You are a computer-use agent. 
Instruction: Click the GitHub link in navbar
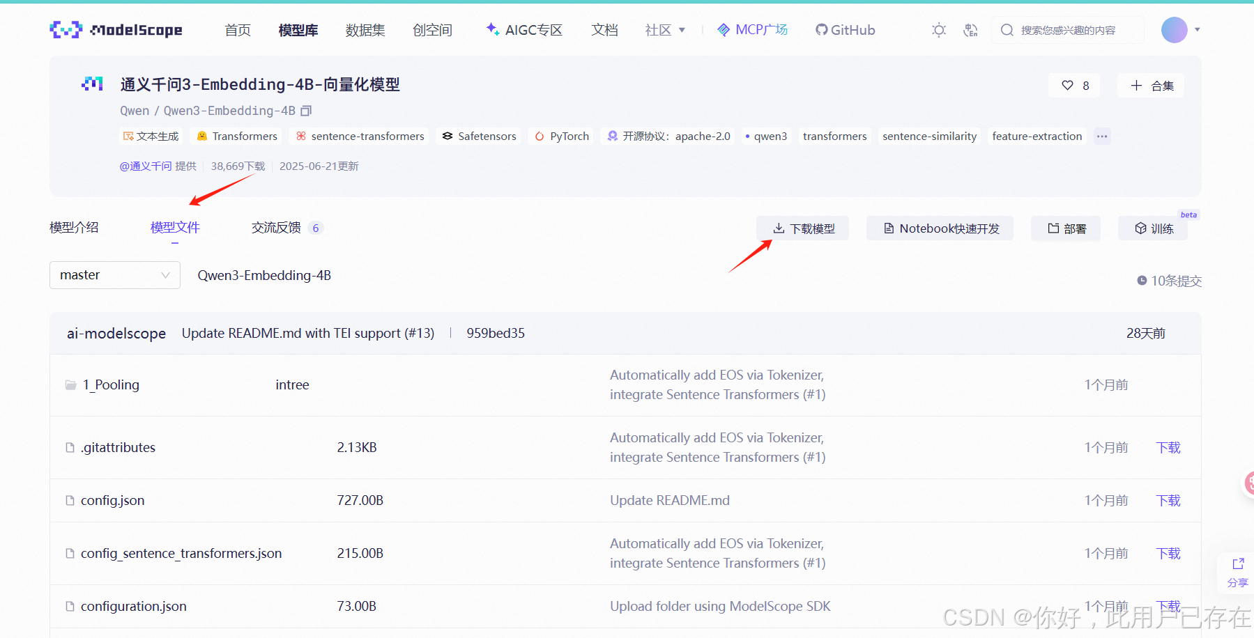pos(845,30)
